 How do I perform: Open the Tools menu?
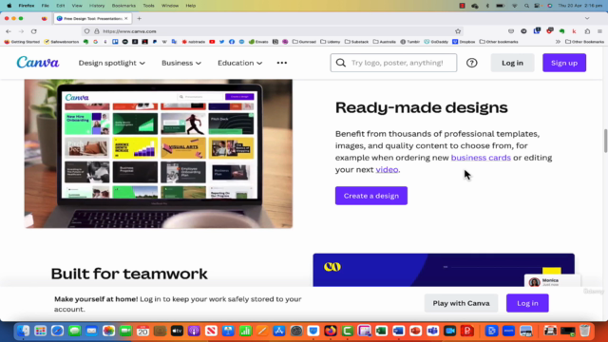pyautogui.click(x=148, y=6)
